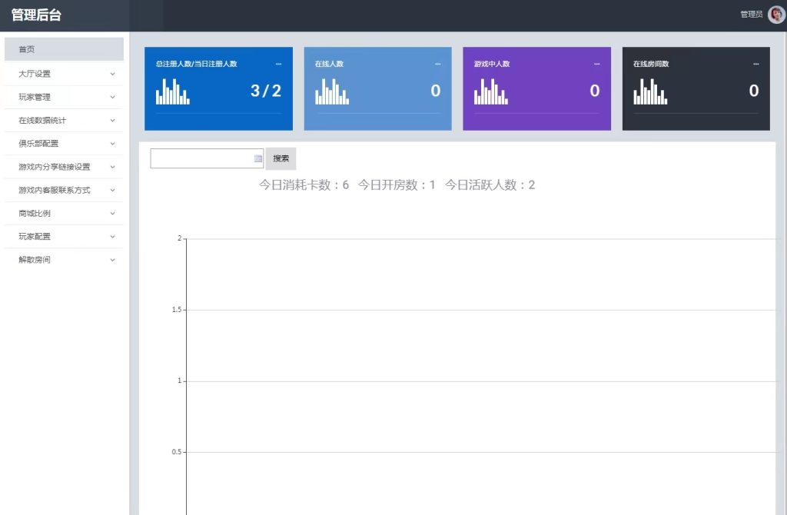
Task: Click the chart y-axis label 1.5
Action: coord(177,310)
